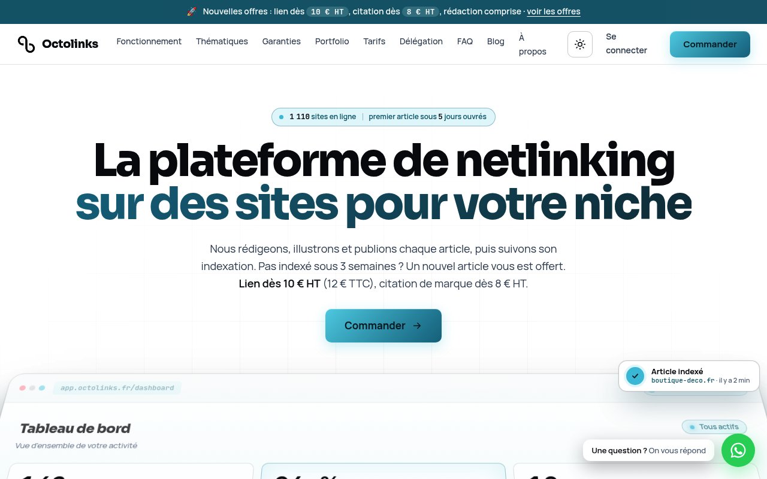Click the dashboard URL bar app.octolinks.fr/dashboard
The image size is (767, 479).
click(x=117, y=388)
